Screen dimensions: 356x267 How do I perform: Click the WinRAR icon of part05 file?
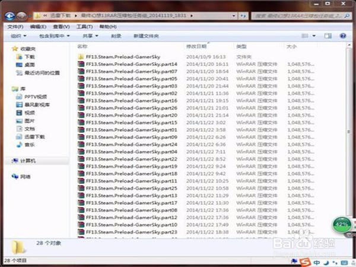pos(81,79)
